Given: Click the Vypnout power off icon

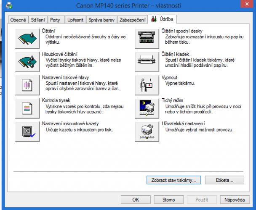Looking at the screenshot, I should point(147,85).
